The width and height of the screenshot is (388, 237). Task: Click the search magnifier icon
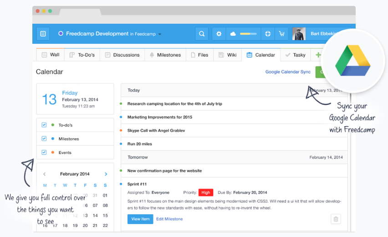pyautogui.click(x=202, y=34)
